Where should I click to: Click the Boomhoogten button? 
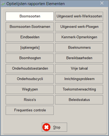[x=30, y=58]
